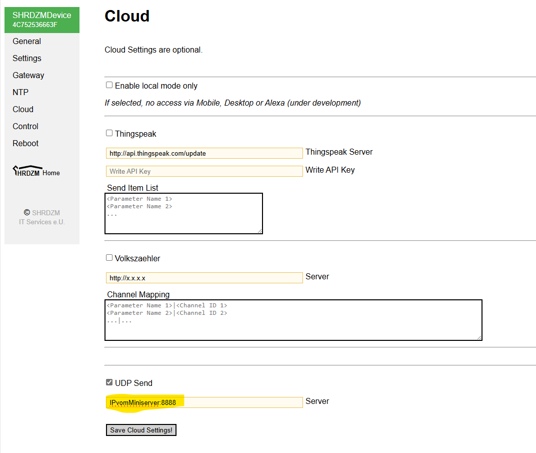Screen dimensions: 536x453
Task: Focus the Thingspeak Server URL field
Action: click(x=204, y=153)
